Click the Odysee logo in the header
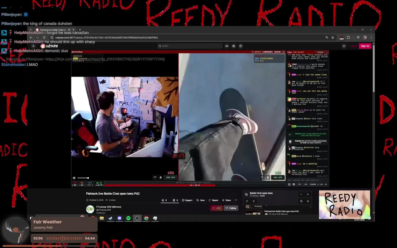Viewport: 397px width, 248px height. (50, 46)
